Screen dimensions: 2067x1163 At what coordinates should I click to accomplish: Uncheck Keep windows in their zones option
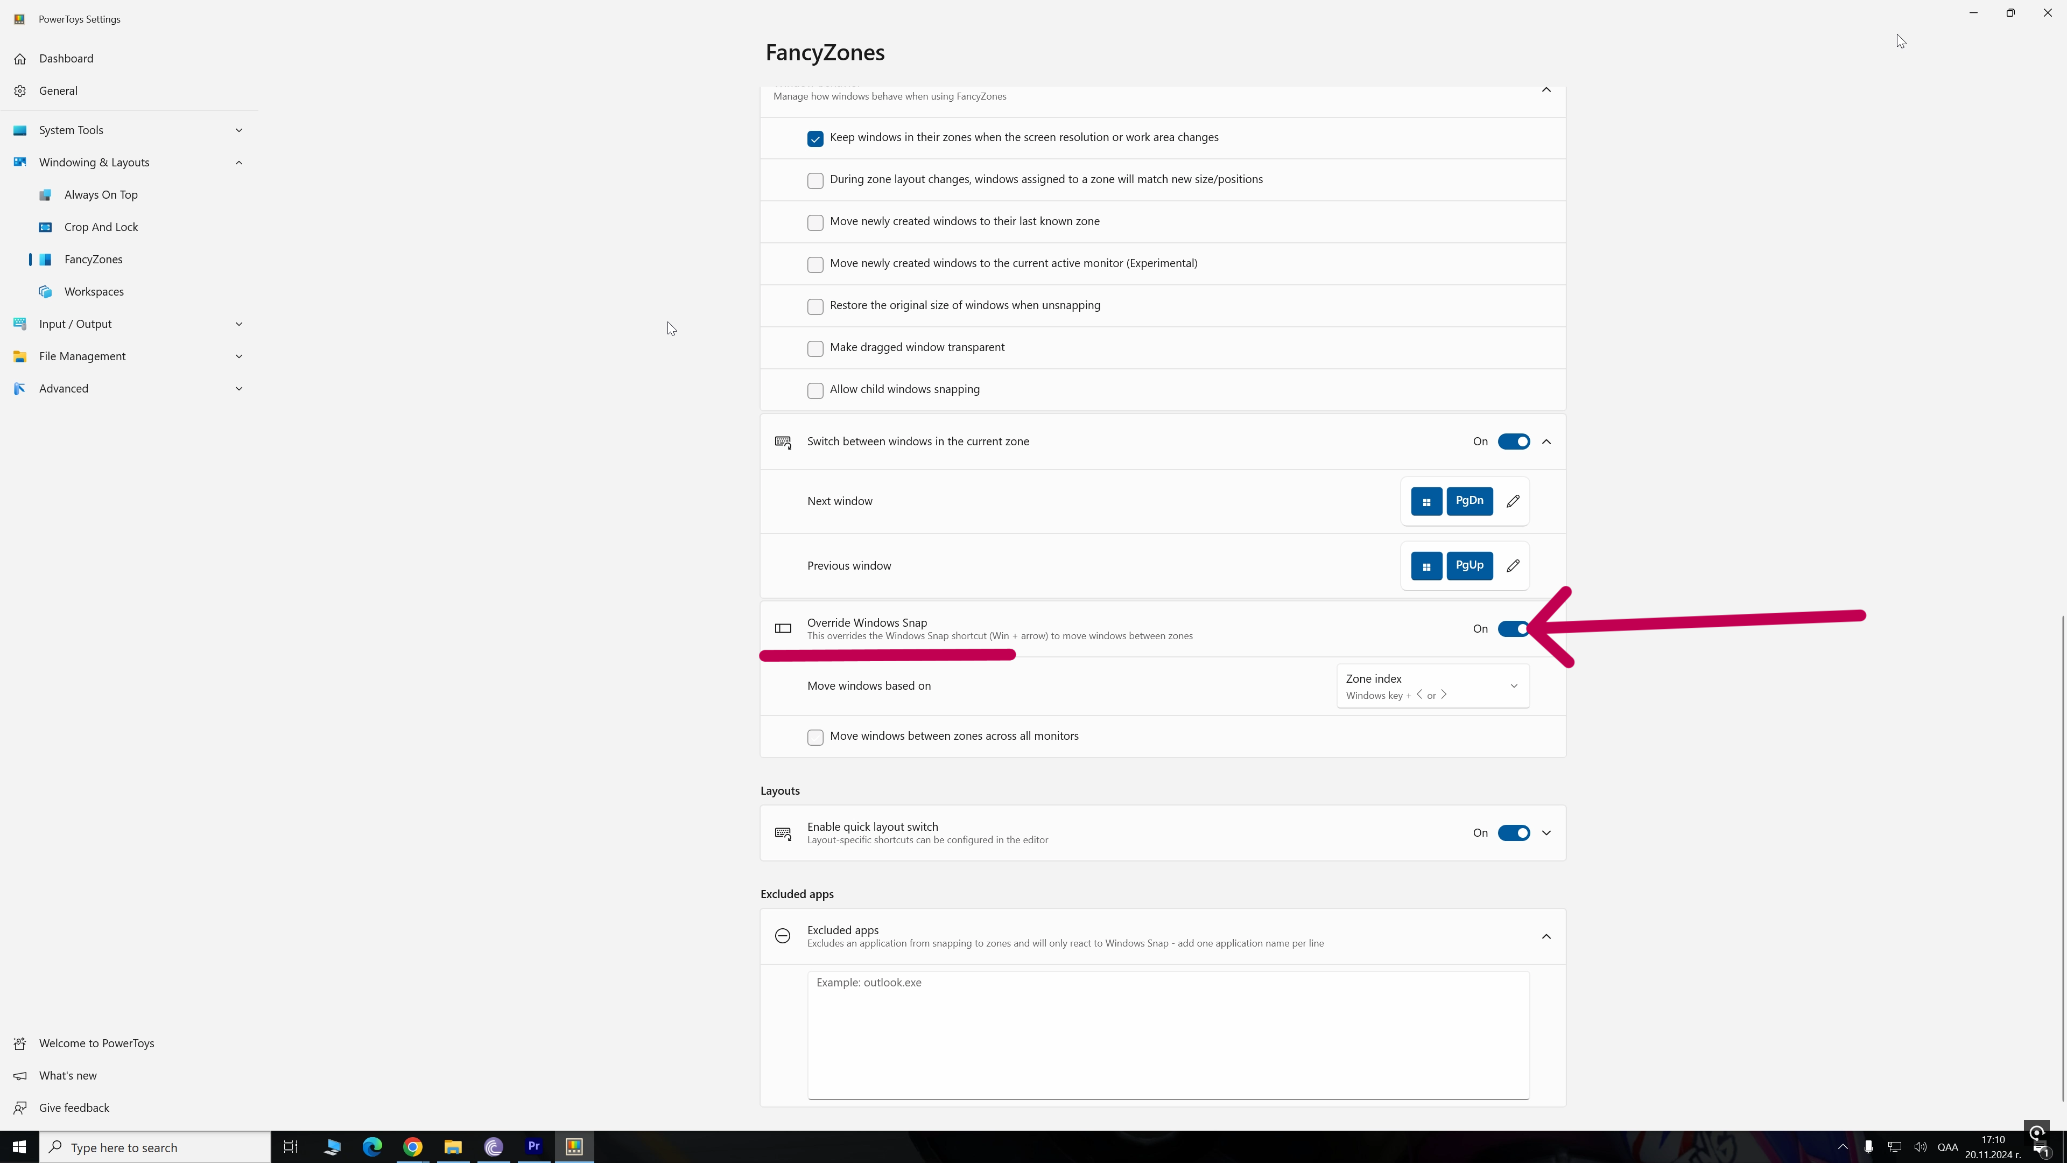(815, 139)
